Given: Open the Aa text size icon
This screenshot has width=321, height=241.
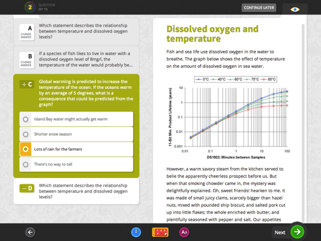Looking at the screenshot, I should pos(184,232).
